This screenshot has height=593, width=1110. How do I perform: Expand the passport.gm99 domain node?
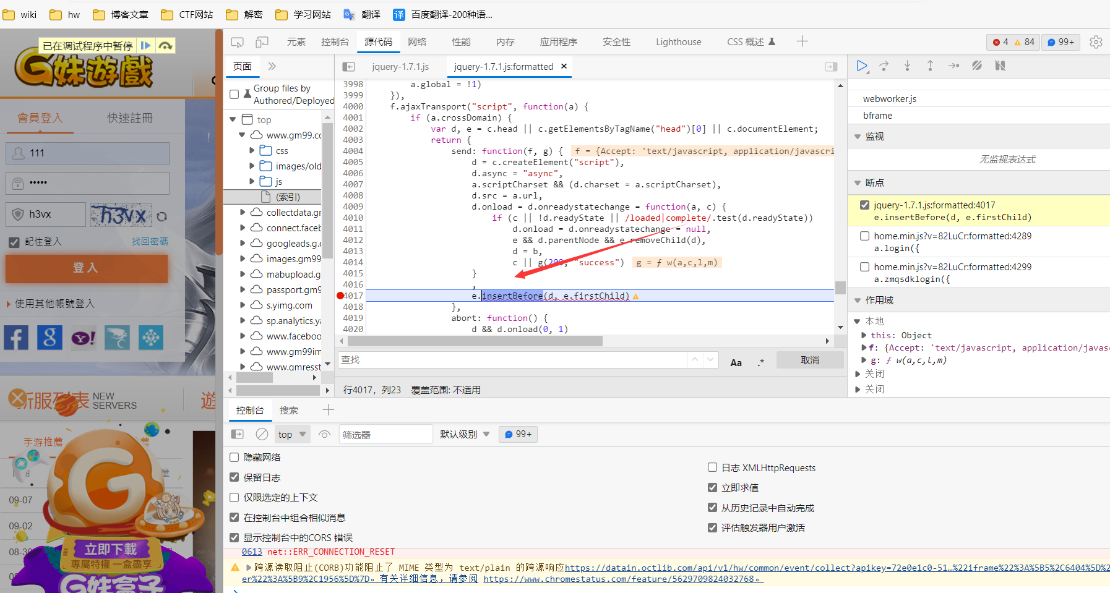point(243,289)
